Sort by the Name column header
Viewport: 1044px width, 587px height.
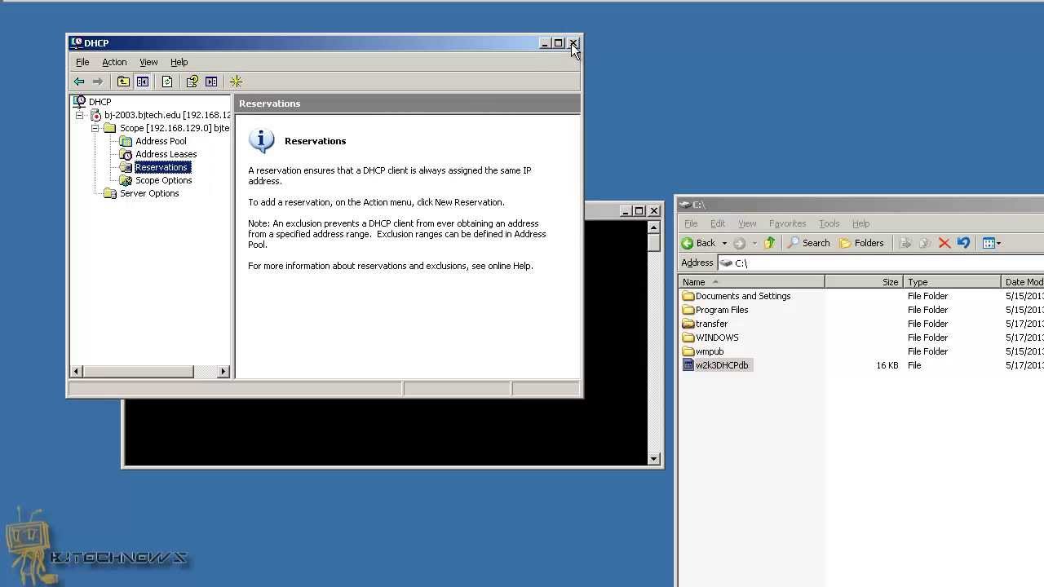coord(751,282)
